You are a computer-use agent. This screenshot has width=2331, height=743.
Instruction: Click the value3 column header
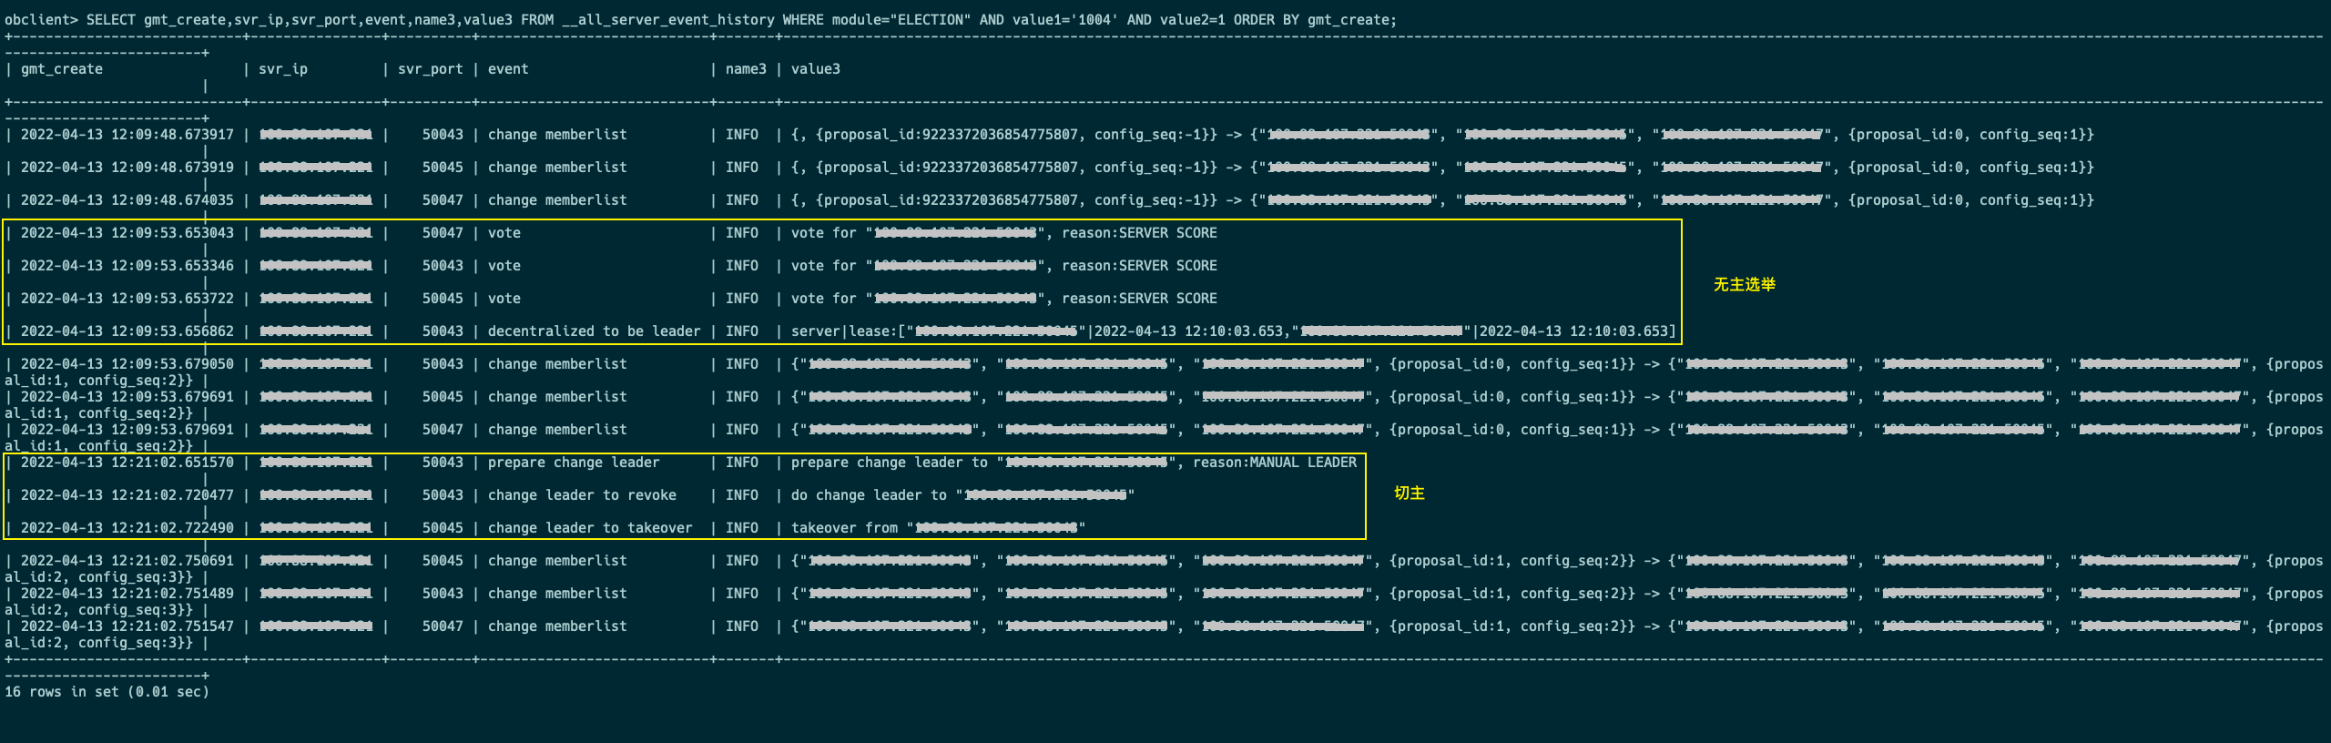click(816, 69)
